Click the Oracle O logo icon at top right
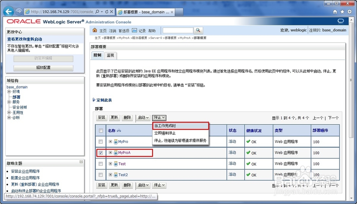The height and width of the screenshot is (204, 357). (x=341, y=21)
